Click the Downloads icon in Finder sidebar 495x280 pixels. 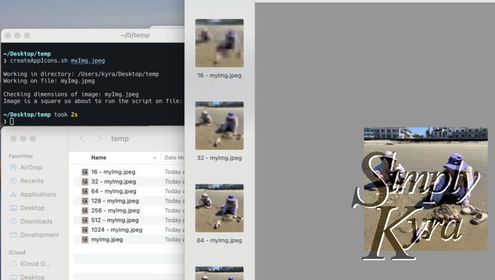pyautogui.click(x=13, y=221)
